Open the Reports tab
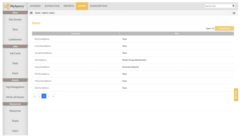 pos(69,6)
